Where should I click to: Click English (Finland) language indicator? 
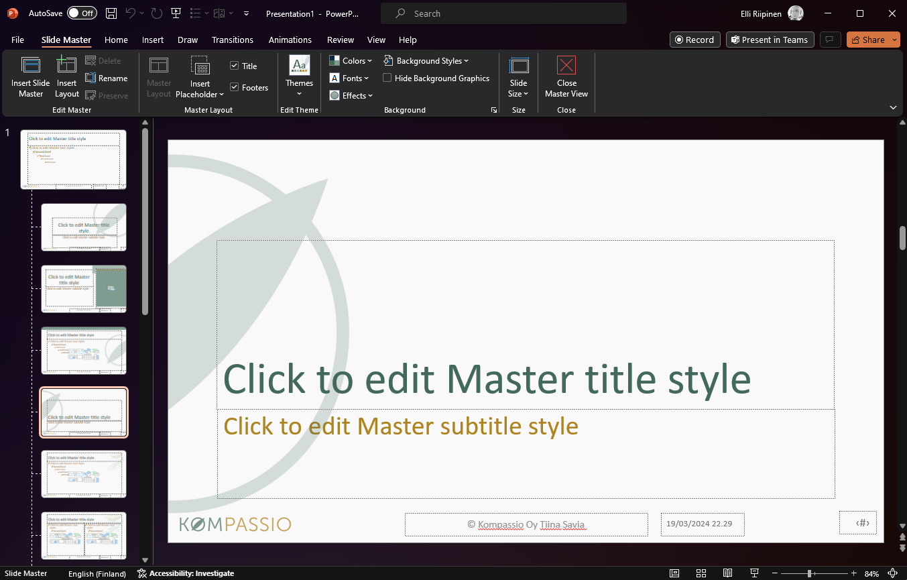click(97, 573)
